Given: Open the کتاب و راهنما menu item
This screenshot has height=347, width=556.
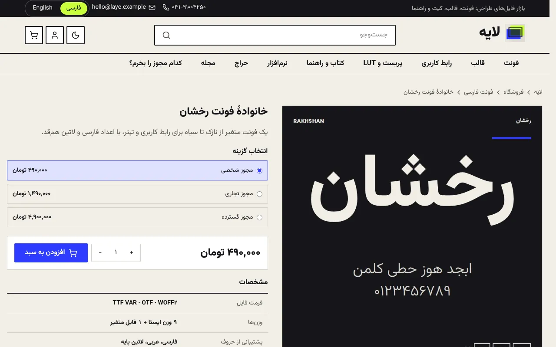Looking at the screenshot, I should (x=325, y=63).
